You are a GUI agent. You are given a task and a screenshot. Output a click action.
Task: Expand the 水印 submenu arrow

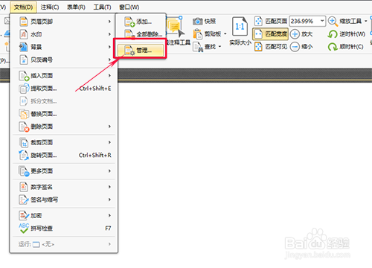click(109, 34)
